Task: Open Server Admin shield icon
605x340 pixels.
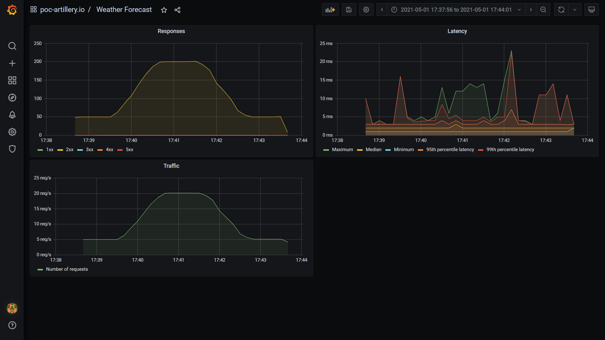Action: [x=12, y=149]
